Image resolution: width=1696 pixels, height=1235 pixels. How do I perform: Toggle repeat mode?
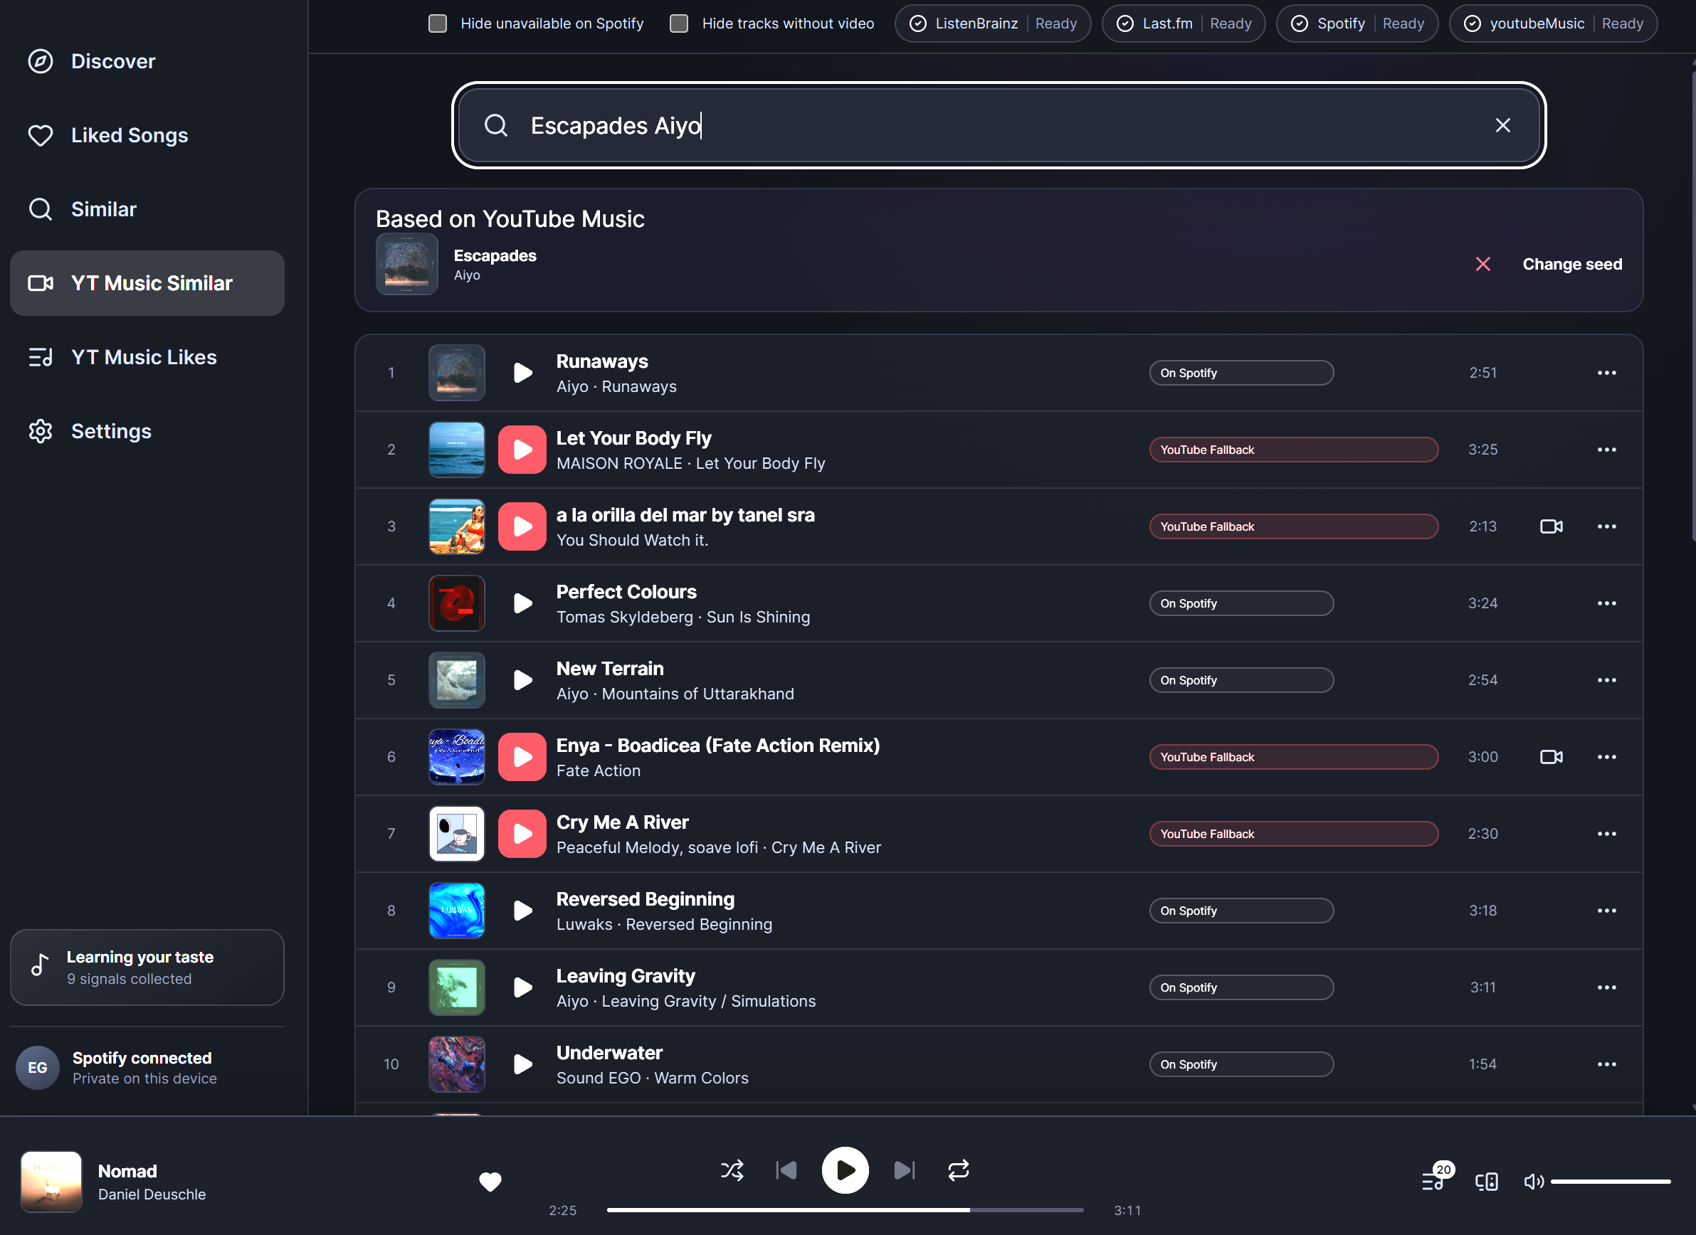(959, 1171)
